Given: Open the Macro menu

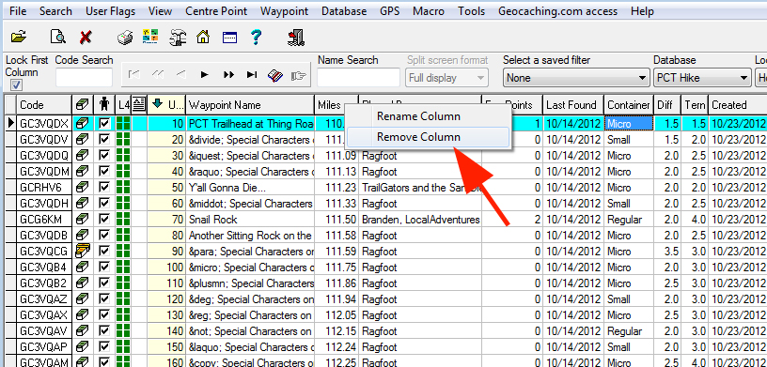Looking at the screenshot, I should point(429,10).
